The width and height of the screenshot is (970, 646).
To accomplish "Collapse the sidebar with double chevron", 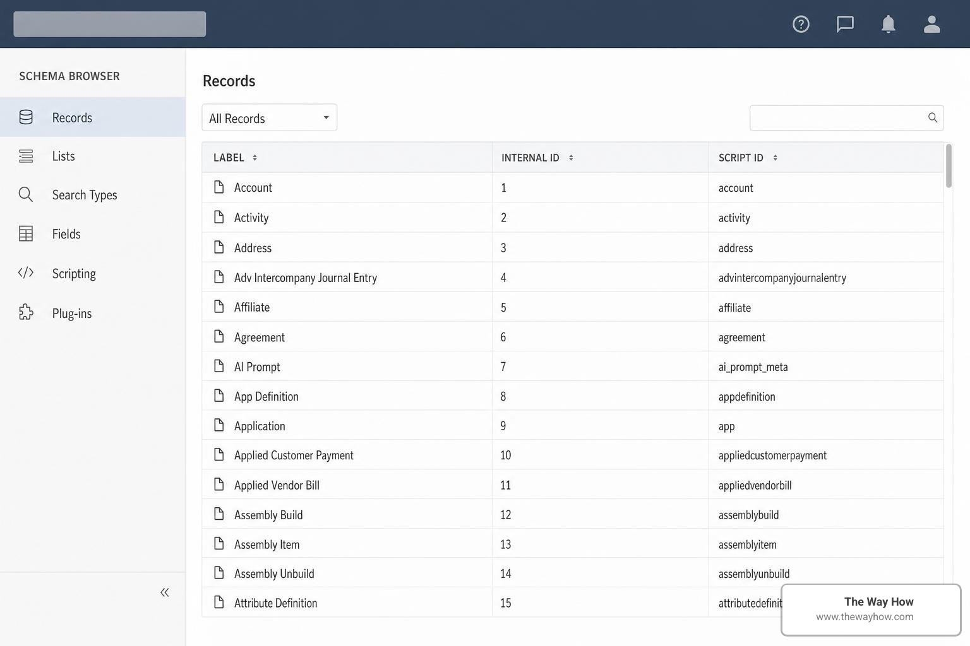I will [165, 592].
